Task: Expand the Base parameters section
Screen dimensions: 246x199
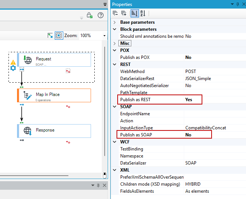Action: pyautogui.click(x=115, y=22)
